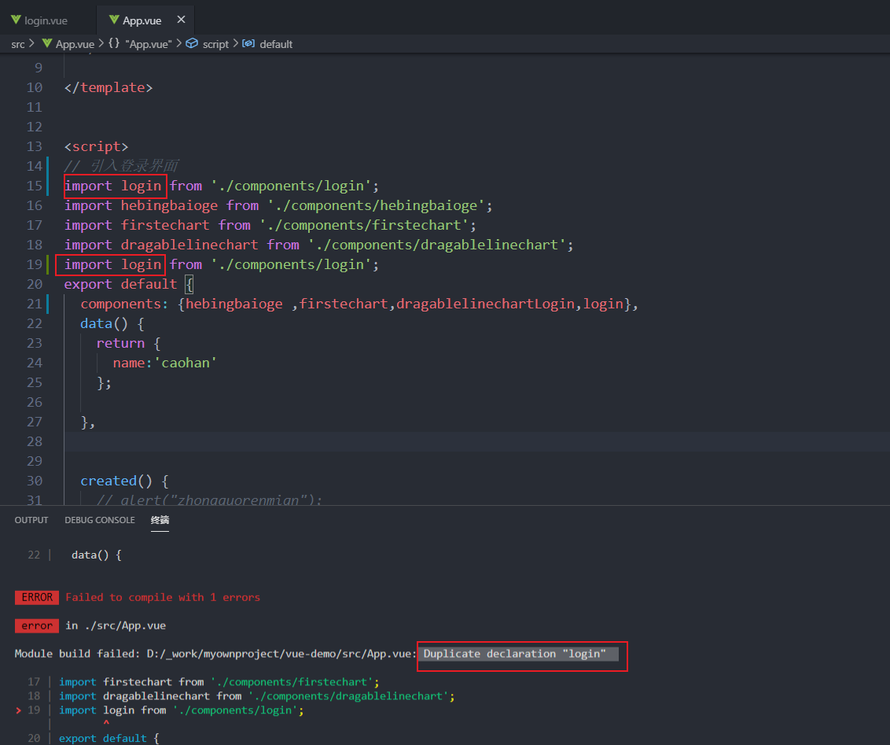The image size is (890, 745).
Task: Click the Vue icon on login.vue tab
Action: click(16, 20)
